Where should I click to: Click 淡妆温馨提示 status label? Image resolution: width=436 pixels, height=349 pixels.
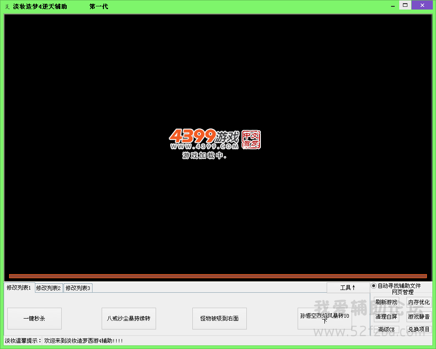coord(23,341)
